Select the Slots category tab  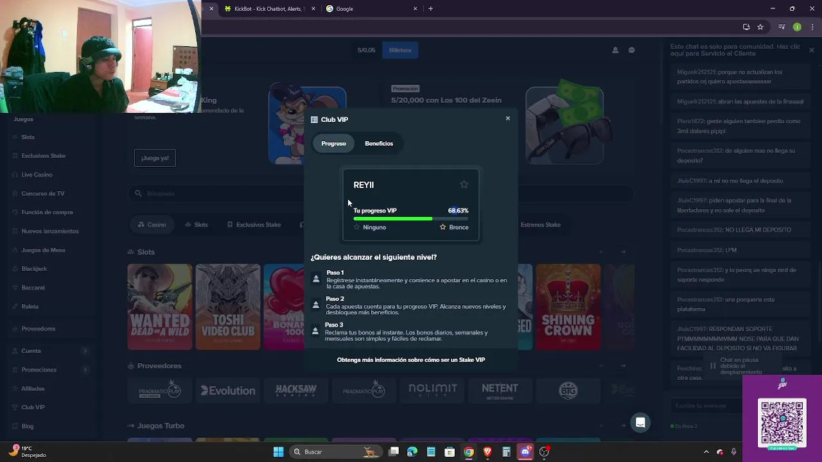196,225
